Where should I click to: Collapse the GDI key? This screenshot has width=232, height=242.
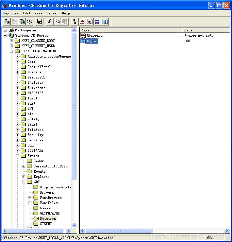pos(24,182)
